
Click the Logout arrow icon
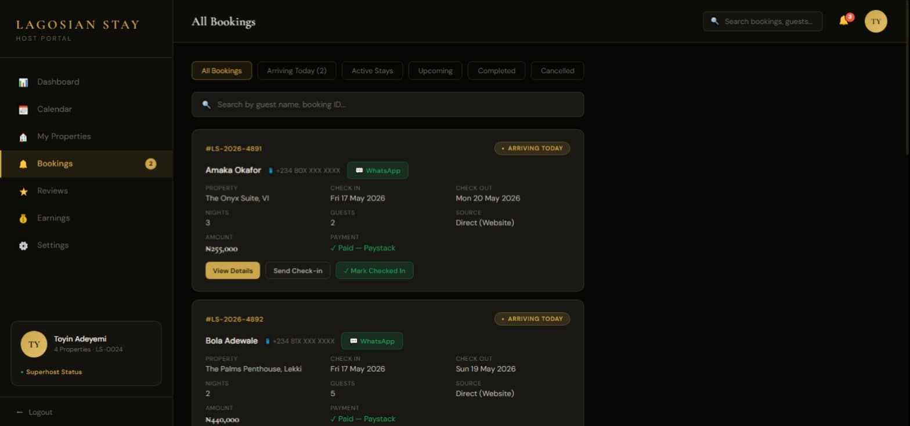20,412
